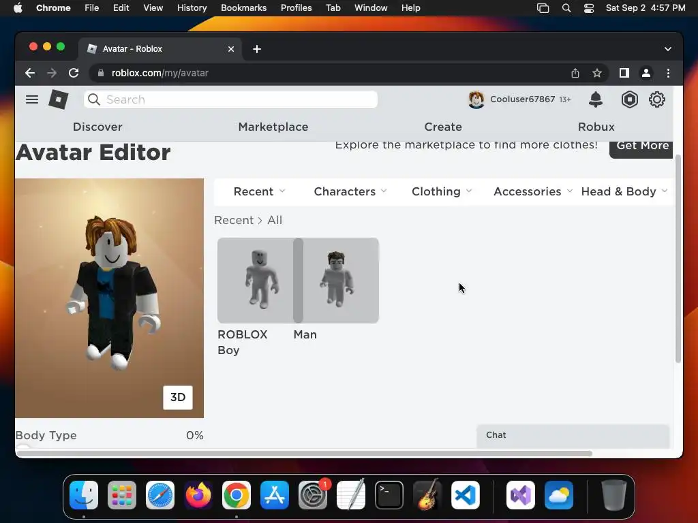Image resolution: width=698 pixels, height=523 pixels.
Task: Click the Recent breadcrumb link
Action: [x=234, y=220]
